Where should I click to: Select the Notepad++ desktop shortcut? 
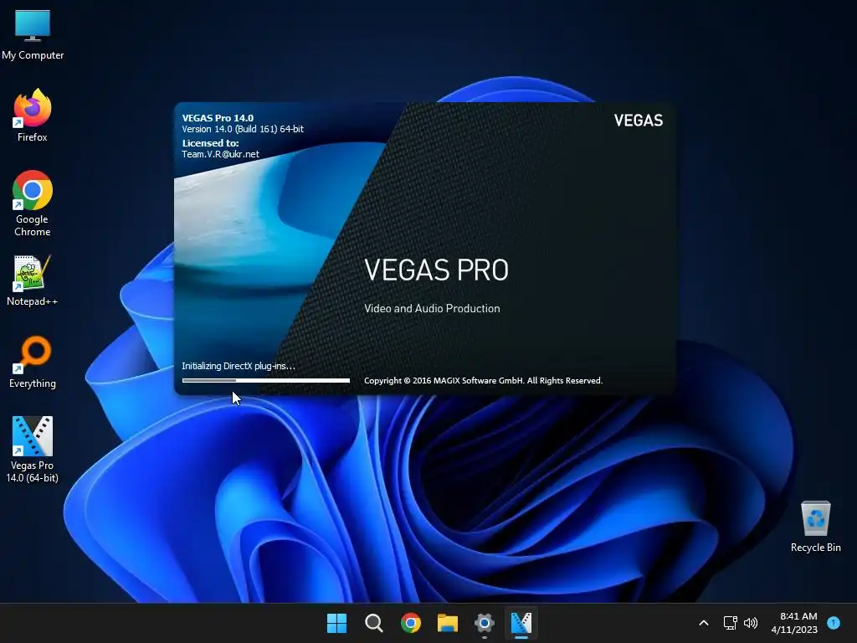33,280
